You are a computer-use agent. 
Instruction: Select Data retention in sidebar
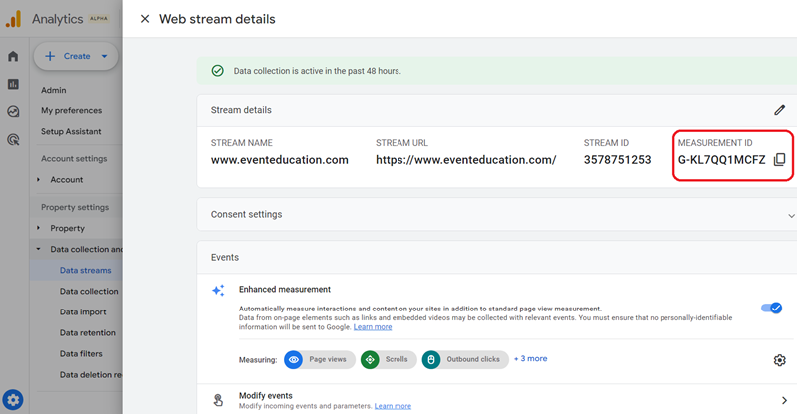(x=88, y=332)
